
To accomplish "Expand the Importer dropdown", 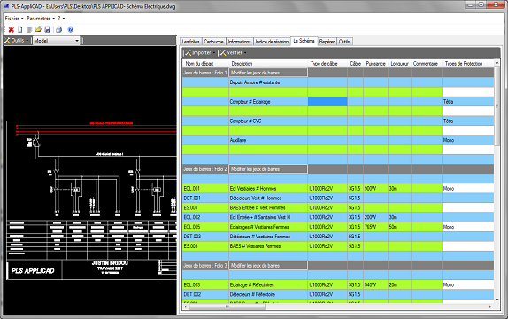I will click(x=200, y=52).
